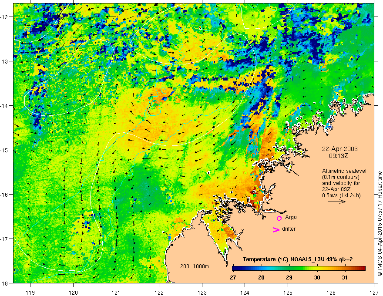Viewport: 383px width, 296px height.
Task: Click the longitude 125 axis label
Action: (x=288, y=293)
